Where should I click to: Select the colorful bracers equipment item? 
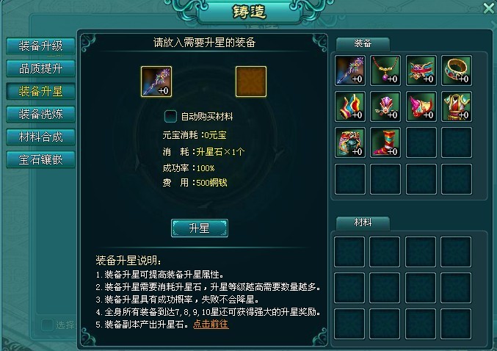(x=350, y=106)
